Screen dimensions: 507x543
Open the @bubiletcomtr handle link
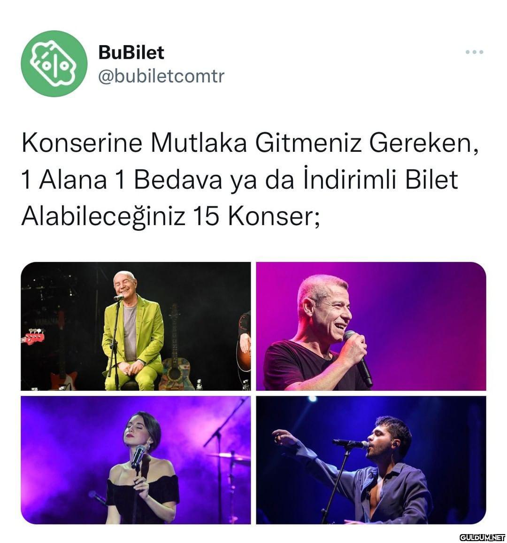click(161, 76)
